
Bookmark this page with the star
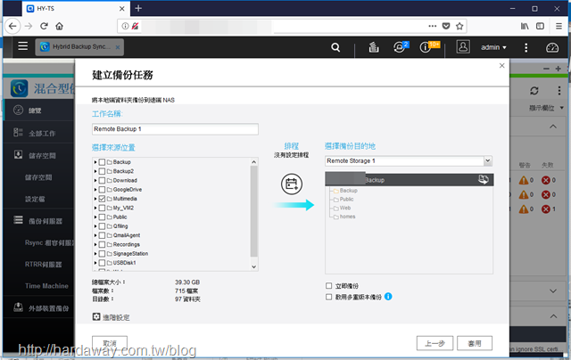pyautogui.click(x=459, y=26)
